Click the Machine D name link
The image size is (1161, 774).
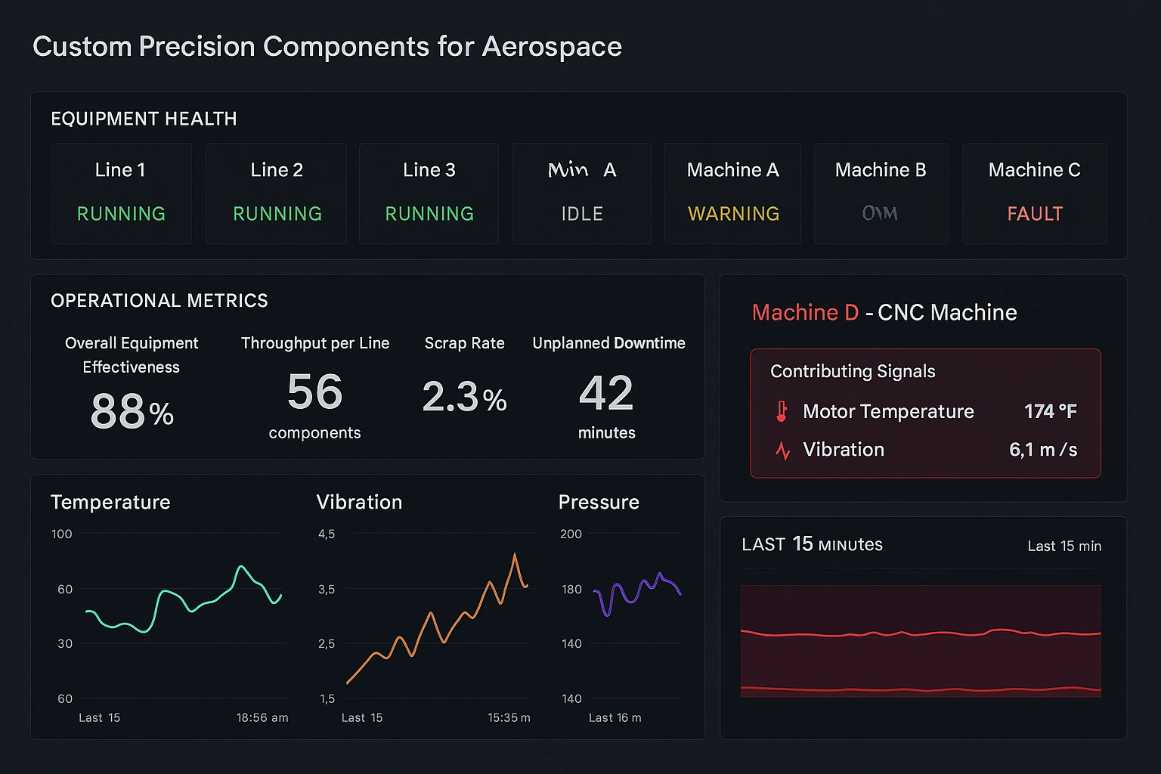coord(805,311)
